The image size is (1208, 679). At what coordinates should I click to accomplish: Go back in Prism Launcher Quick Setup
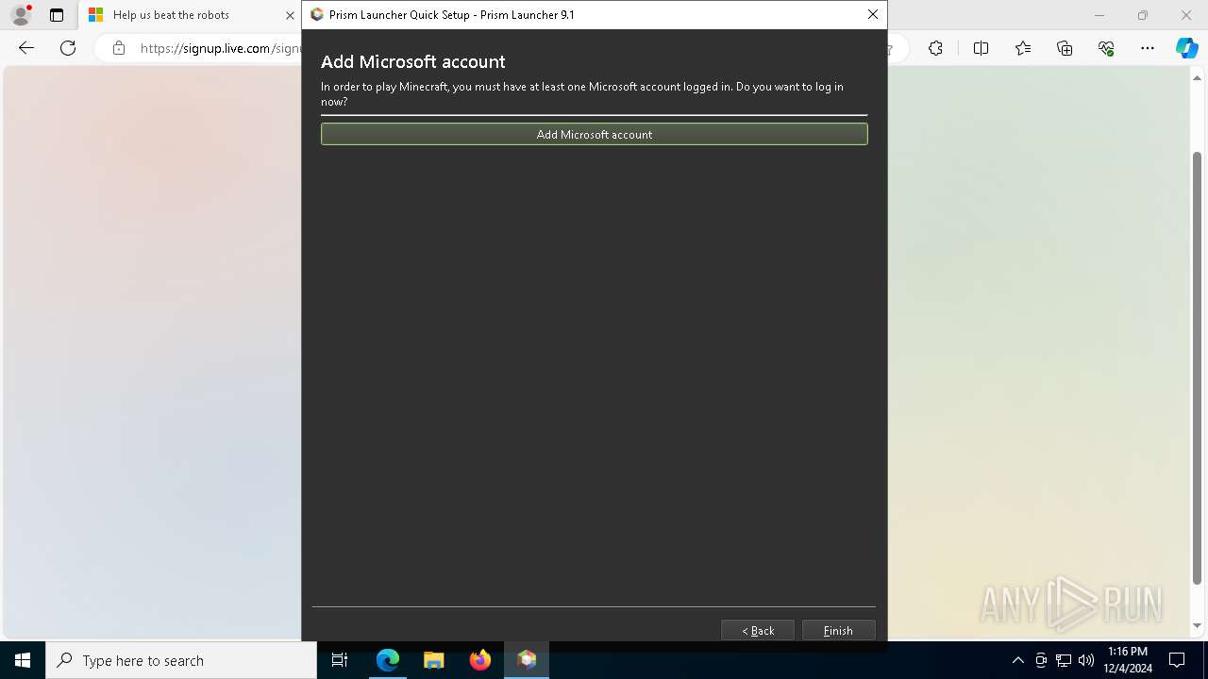point(757,630)
